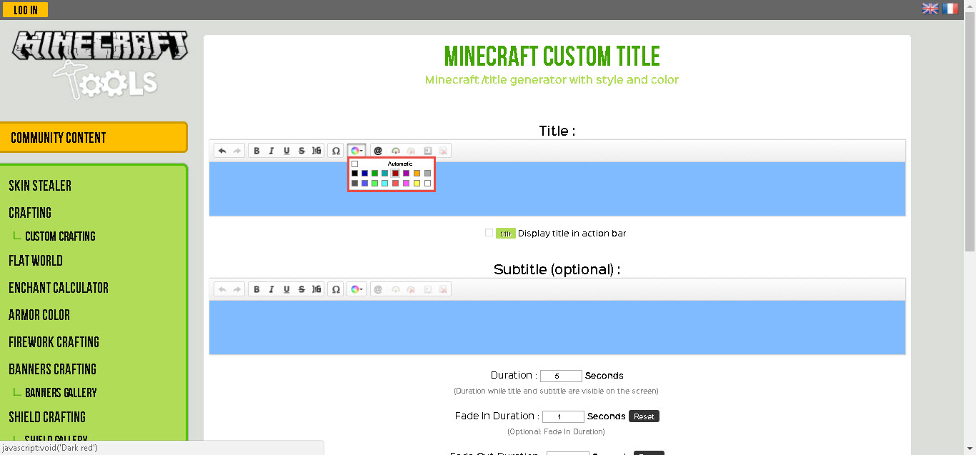Click the gauge icon in Title toolbar
Viewport: 976px width, 455px height.
[396, 151]
